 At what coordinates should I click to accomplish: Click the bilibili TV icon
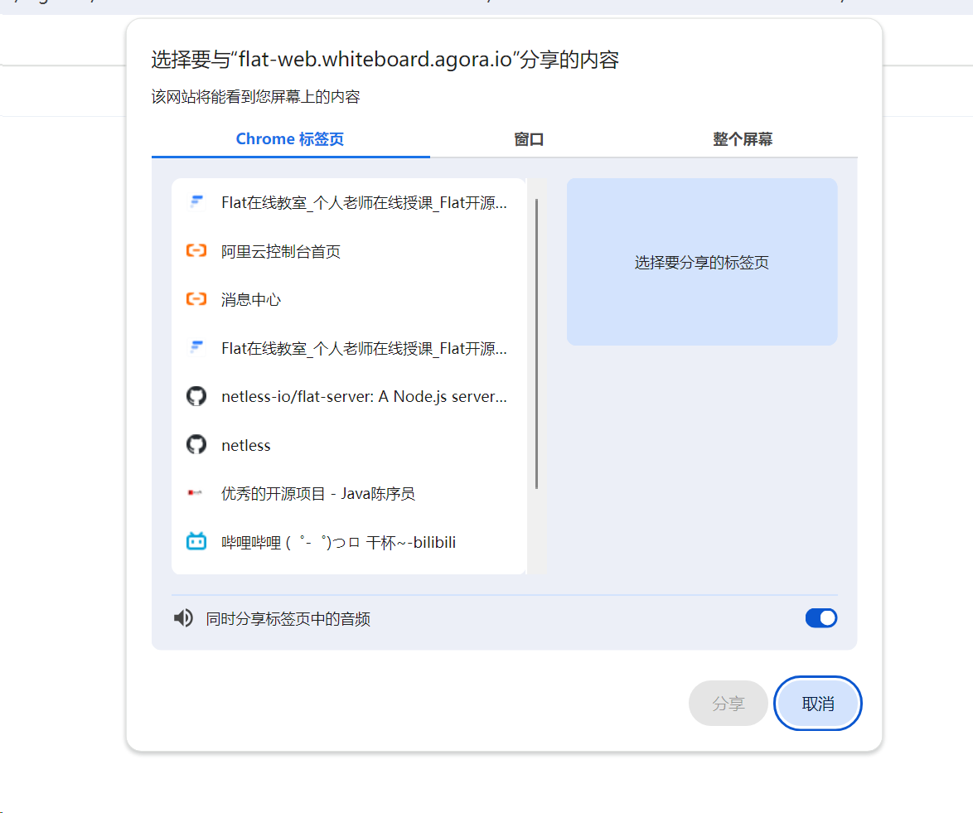(196, 541)
